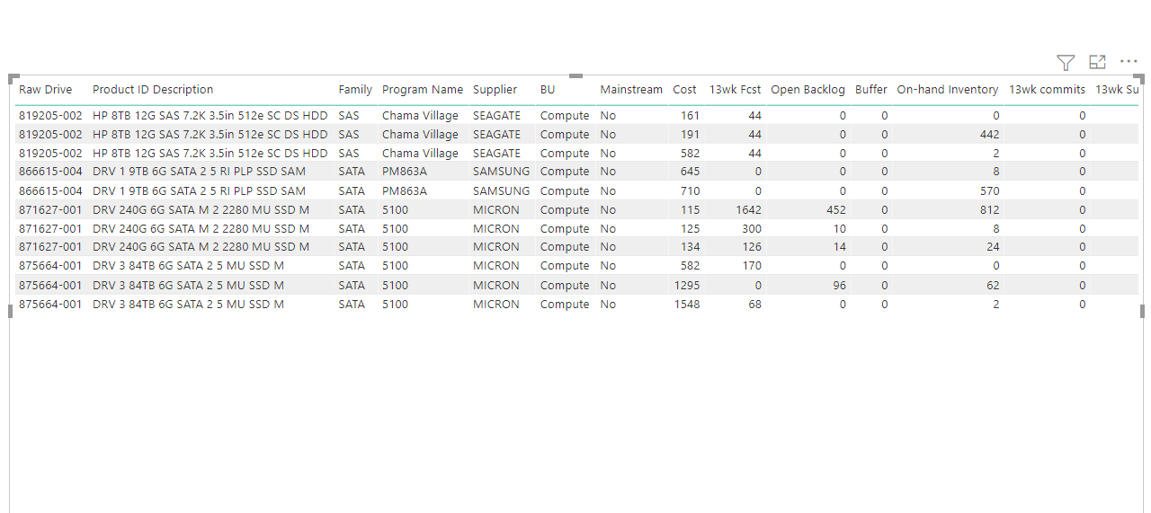Select the 68 forecast value
The image size is (1151, 513).
point(754,305)
